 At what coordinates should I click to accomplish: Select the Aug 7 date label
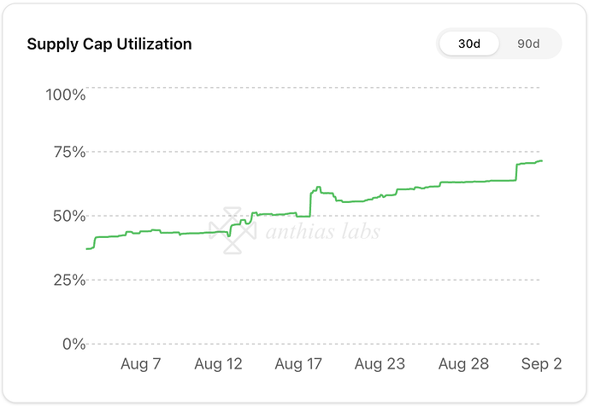pos(141,364)
